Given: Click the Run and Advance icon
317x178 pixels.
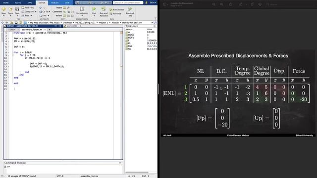Looking at the screenshot, I should tap(104, 9).
